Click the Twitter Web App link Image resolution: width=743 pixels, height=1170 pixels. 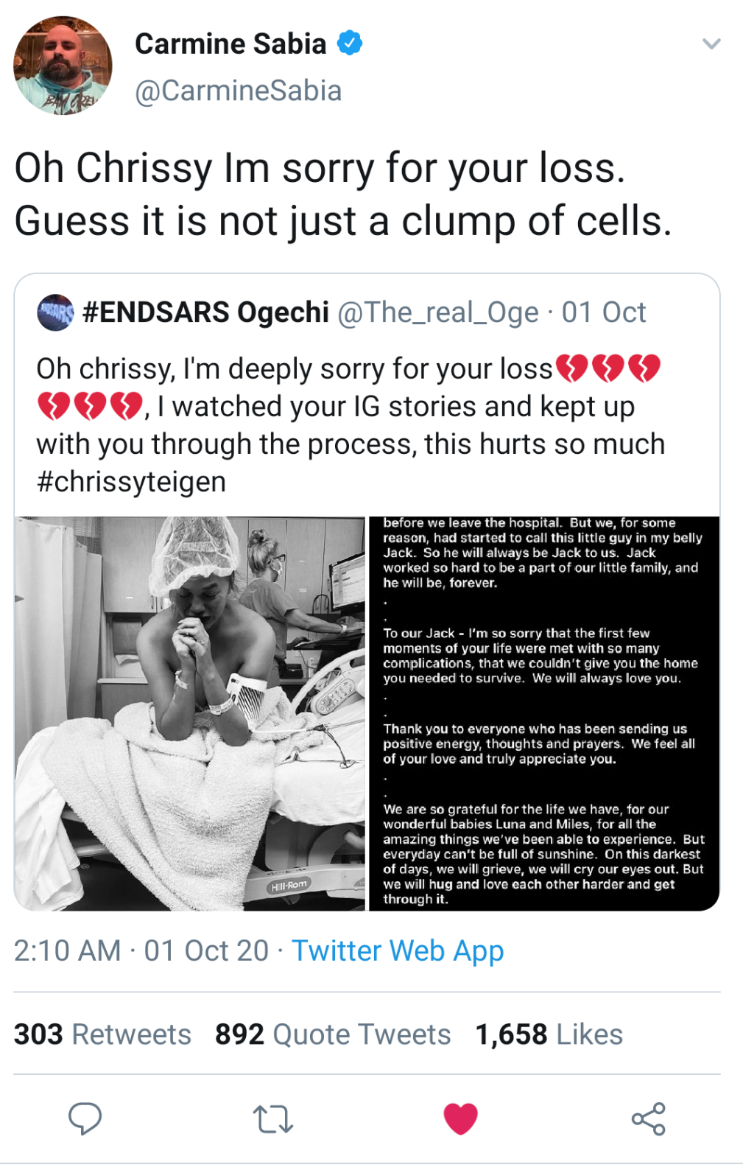pyautogui.click(x=398, y=950)
